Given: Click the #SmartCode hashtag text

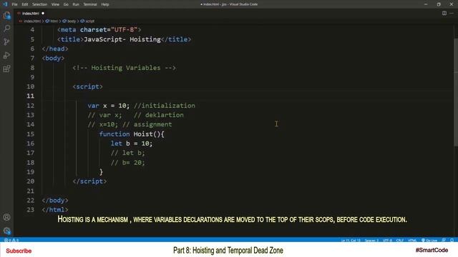Looking at the screenshot, I should click(x=432, y=251).
